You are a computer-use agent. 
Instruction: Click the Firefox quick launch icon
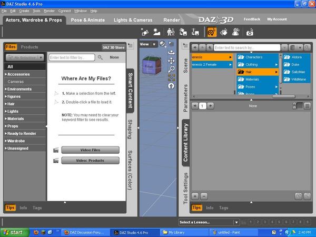36,232
